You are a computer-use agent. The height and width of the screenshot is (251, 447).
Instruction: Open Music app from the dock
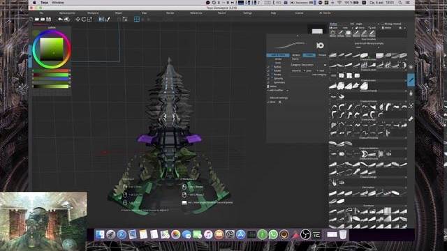[x=208, y=234]
